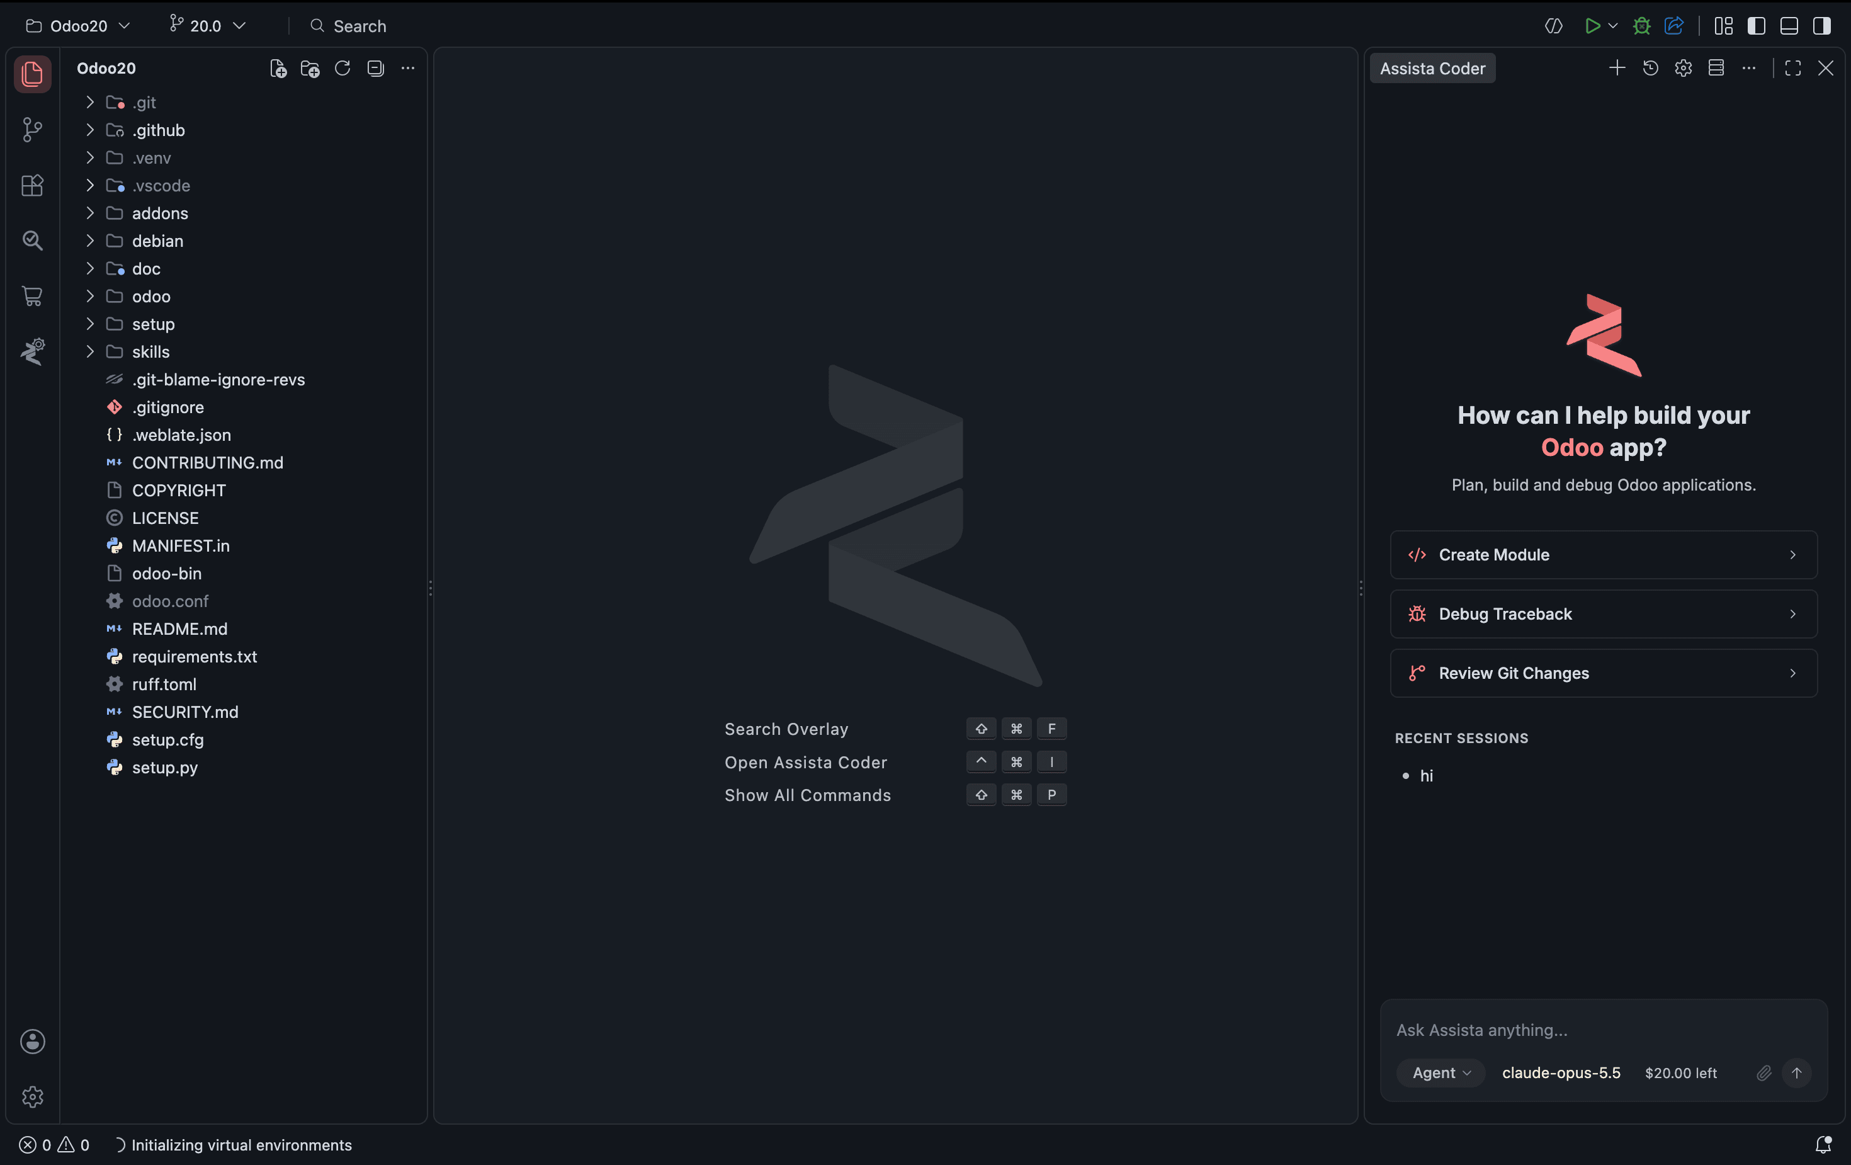Click the Review Git Changes button
This screenshot has height=1165, width=1851.
tap(1604, 673)
